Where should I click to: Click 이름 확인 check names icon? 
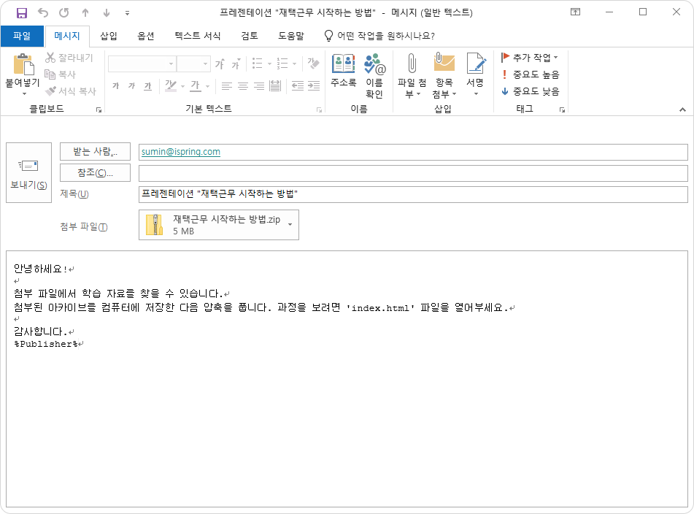[x=374, y=76]
